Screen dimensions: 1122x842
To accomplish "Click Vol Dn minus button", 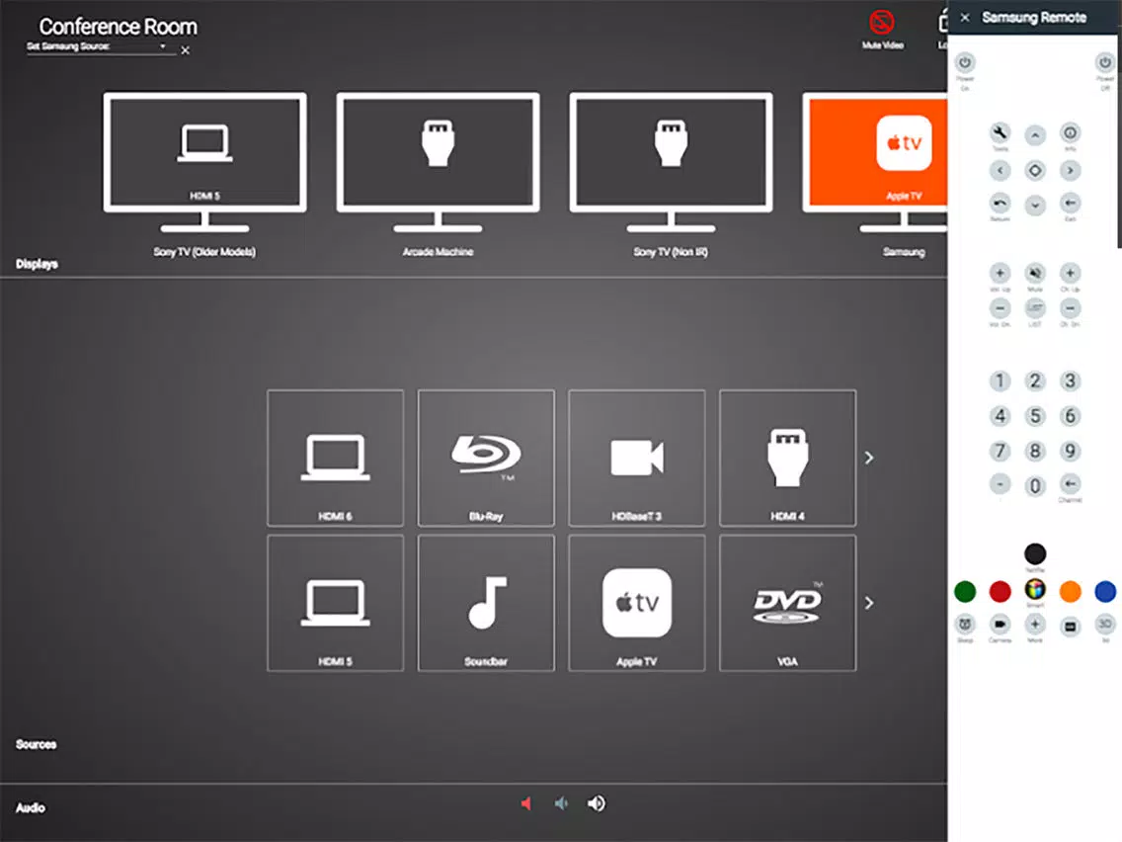I will click(1000, 308).
